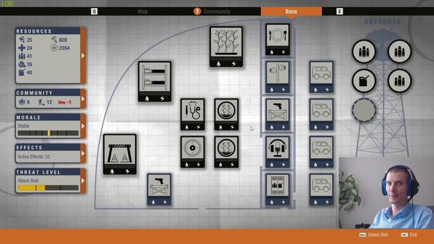Open the radio headphones command facility
Screen dimensions: 434x244
click(x=277, y=152)
